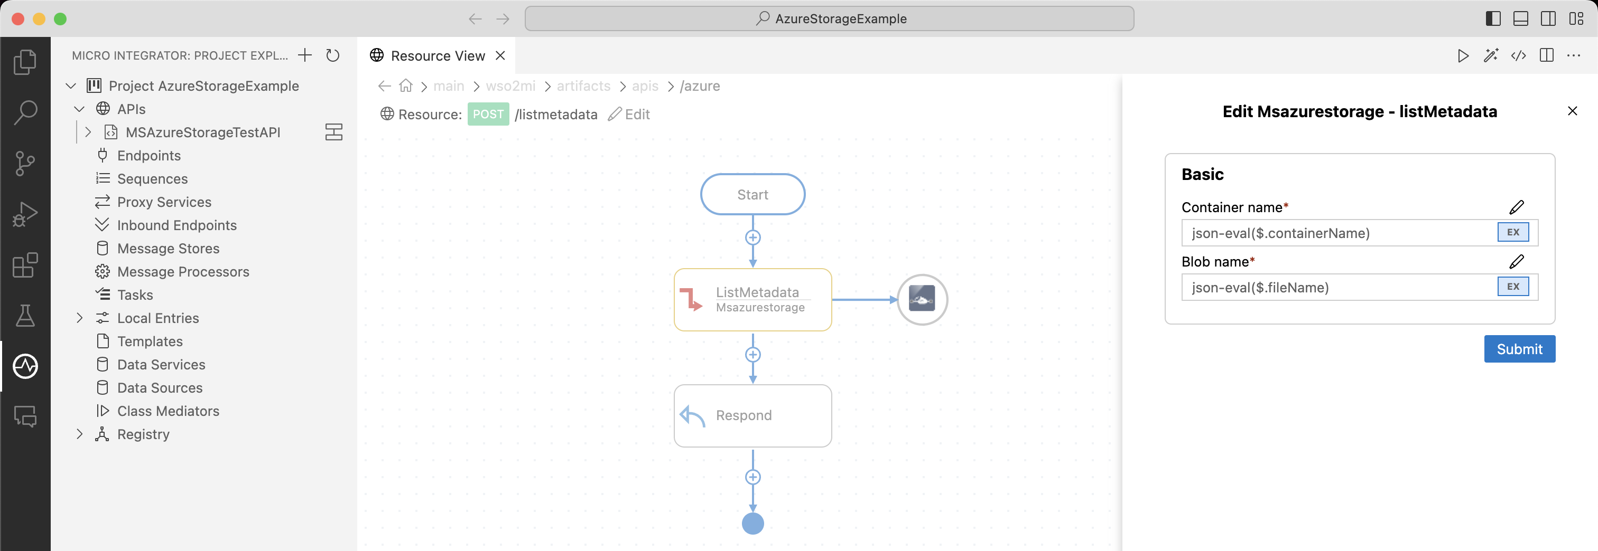The width and height of the screenshot is (1598, 551).
Task: Click the Run play icon in editor toolbar
Action: 1463,56
